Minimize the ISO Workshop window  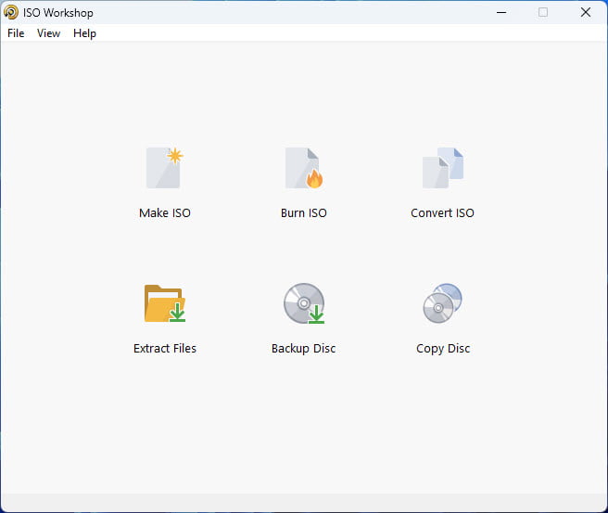501,12
